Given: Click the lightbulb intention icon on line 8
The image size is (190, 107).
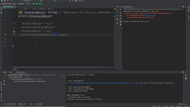Looking at the screenshot, I should point(14,32).
